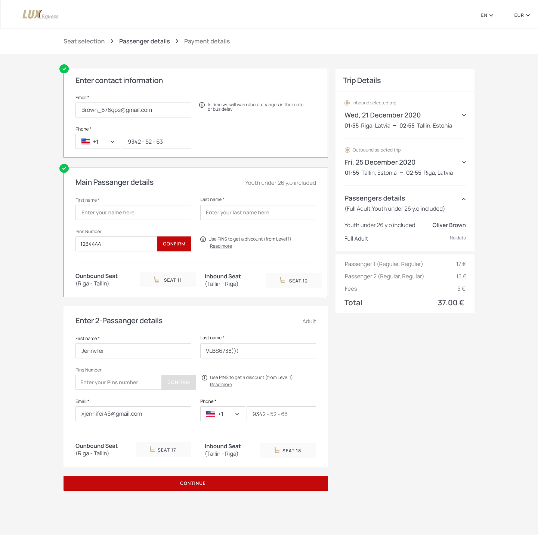Click info icon in Main Passenger PINS hint

(203, 239)
